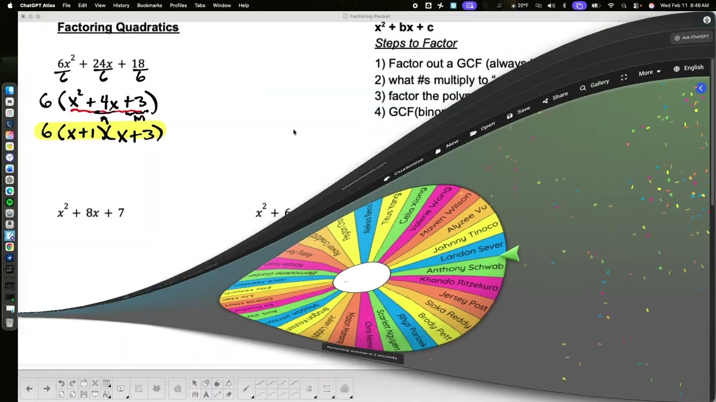
Task: Open the Bookmarks menu
Action: tap(149, 6)
